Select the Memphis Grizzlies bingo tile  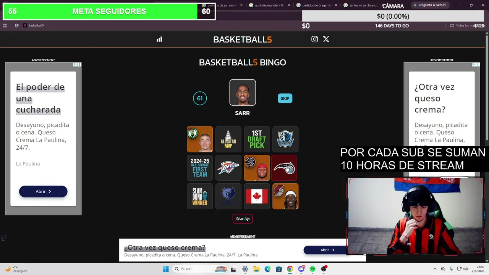click(x=228, y=196)
